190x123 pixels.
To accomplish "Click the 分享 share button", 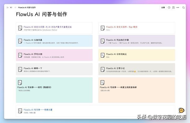I will pyautogui.click(x=163, y=7).
